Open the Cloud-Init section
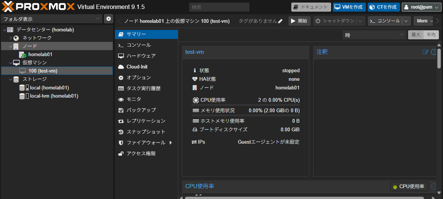The image size is (443, 199). pos(146,67)
